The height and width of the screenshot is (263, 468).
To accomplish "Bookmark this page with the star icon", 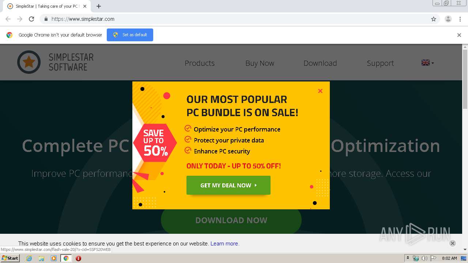I will click(x=434, y=19).
